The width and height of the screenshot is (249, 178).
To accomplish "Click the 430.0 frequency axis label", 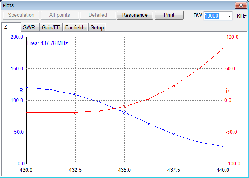I will tap(26, 170).
